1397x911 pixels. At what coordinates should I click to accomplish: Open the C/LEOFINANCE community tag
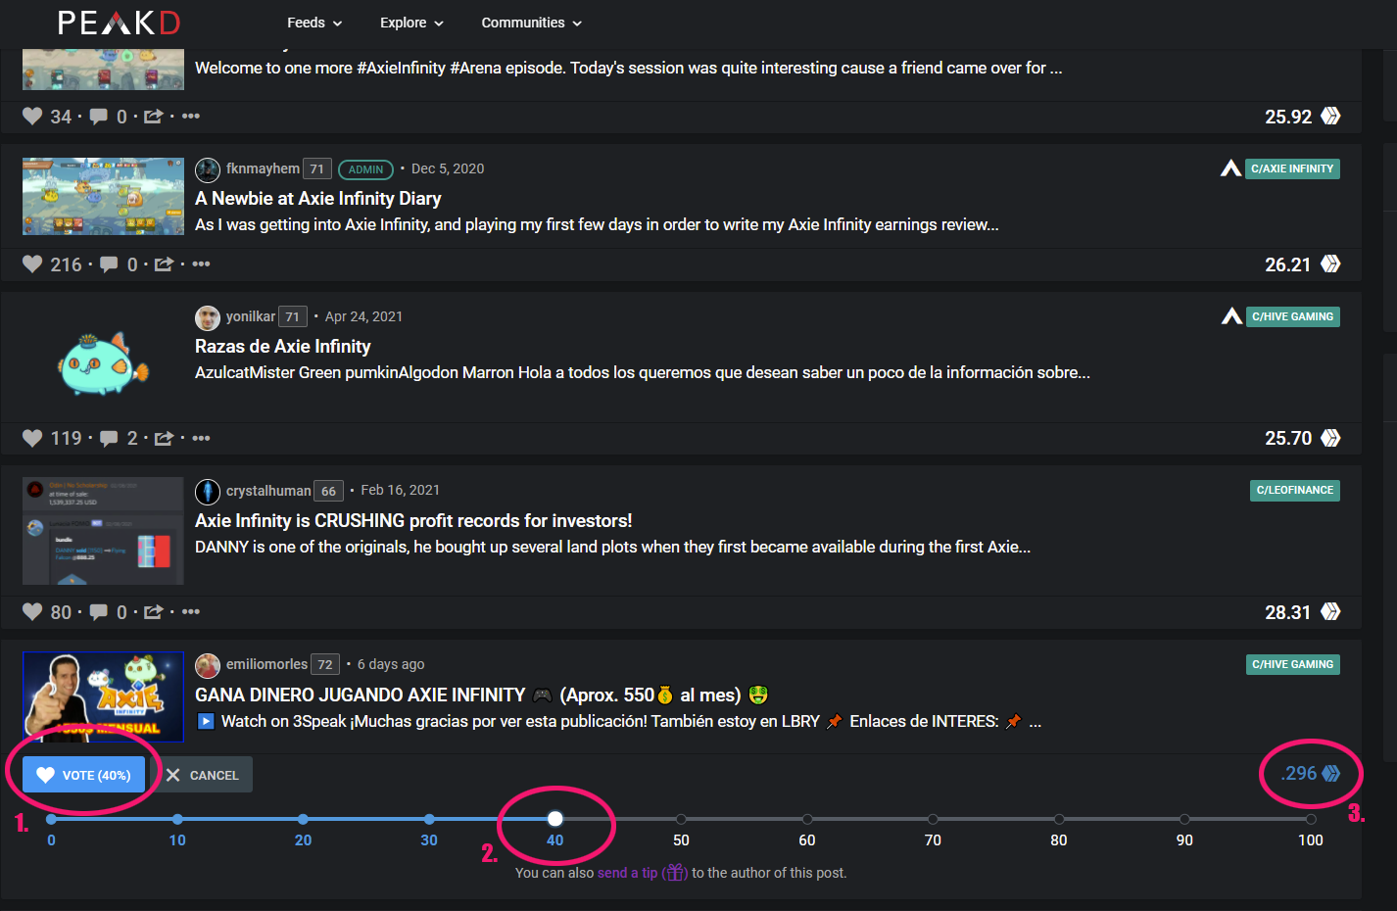1295,490
